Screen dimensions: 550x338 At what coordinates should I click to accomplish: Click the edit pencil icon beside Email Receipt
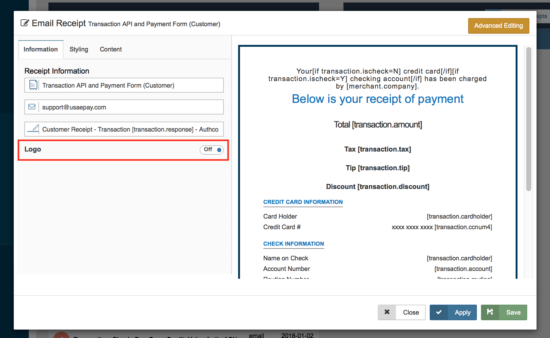pyautogui.click(x=25, y=23)
